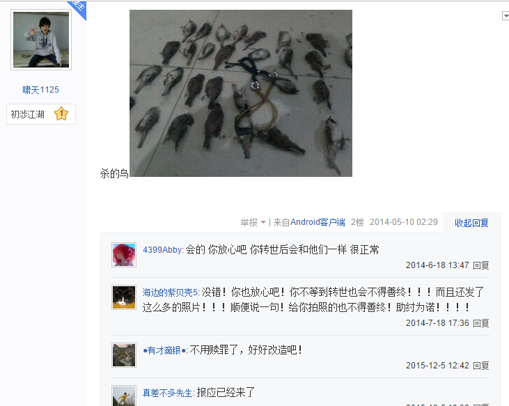This screenshot has width=509, height=406.
Task: Click the 啸天1125 username link
Action: 40,90
